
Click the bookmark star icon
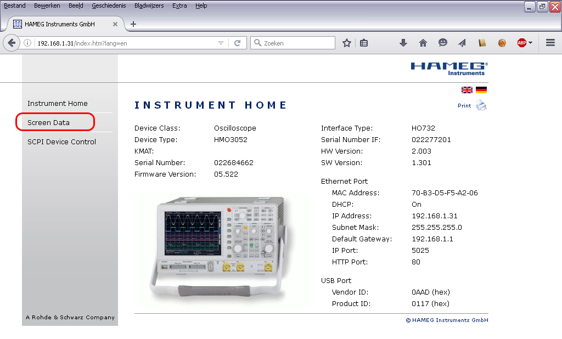(347, 43)
